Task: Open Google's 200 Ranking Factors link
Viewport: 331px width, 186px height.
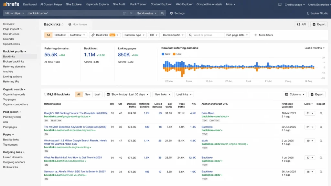Action: click(x=76, y=113)
